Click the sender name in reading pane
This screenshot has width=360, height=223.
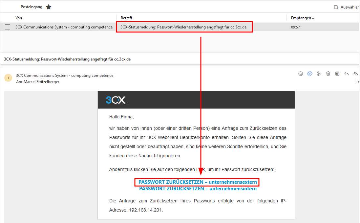click(x=65, y=76)
